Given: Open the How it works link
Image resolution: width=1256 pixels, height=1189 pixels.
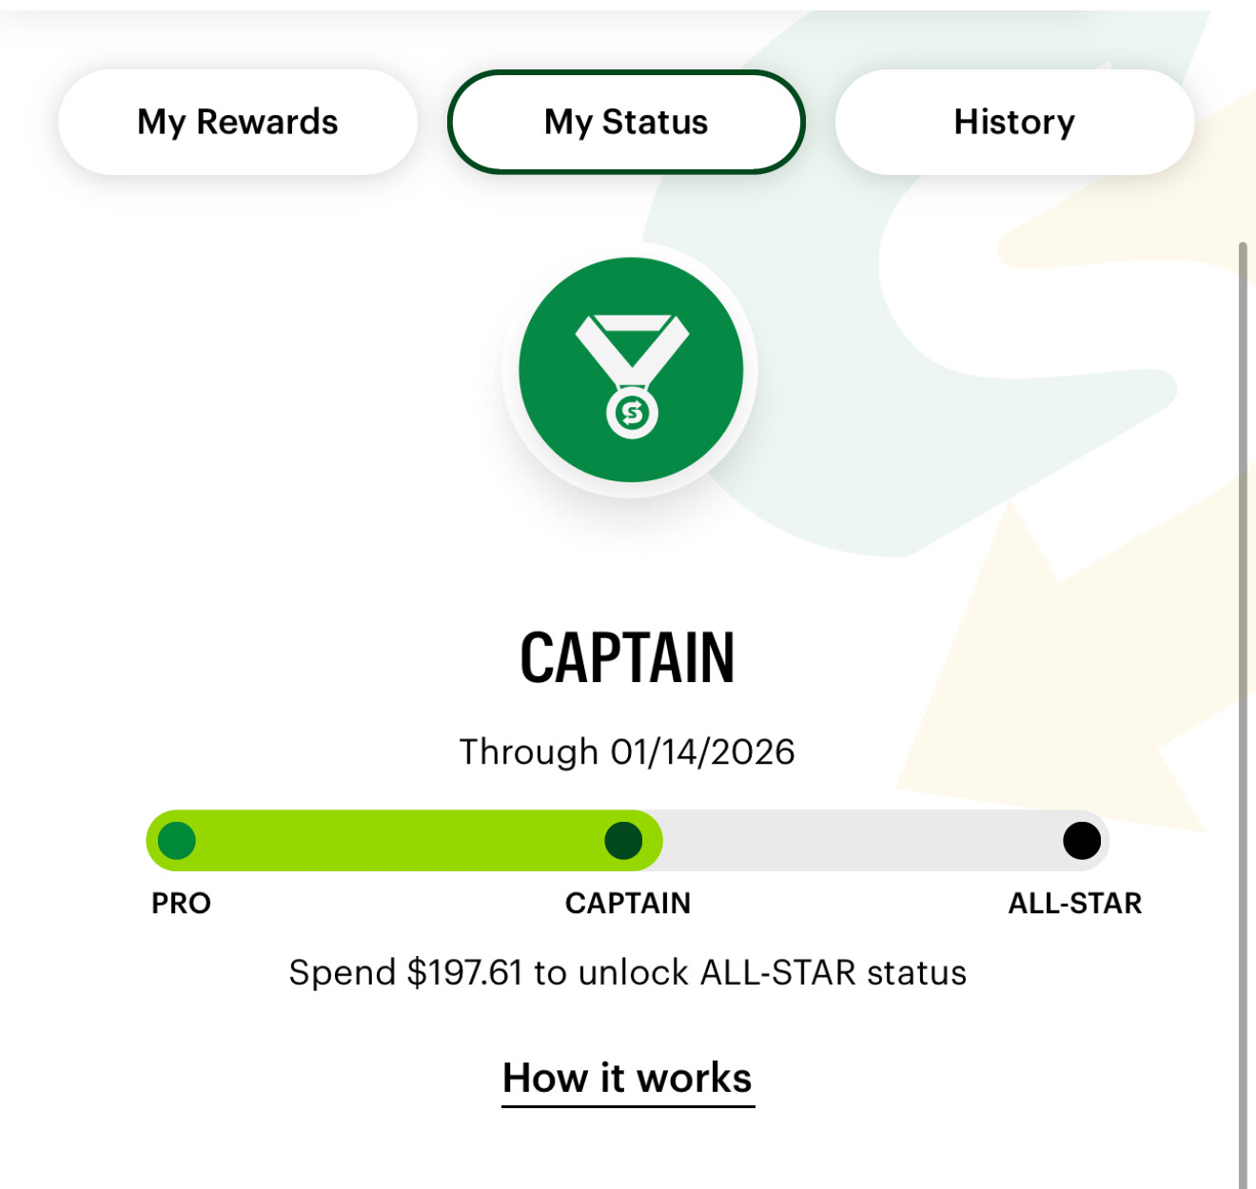Looking at the screenshot, I should 628,1079.
